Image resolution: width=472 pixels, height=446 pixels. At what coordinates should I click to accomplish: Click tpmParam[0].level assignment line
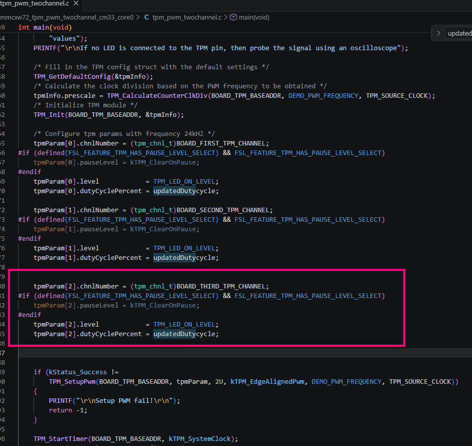tap(126, 182)
